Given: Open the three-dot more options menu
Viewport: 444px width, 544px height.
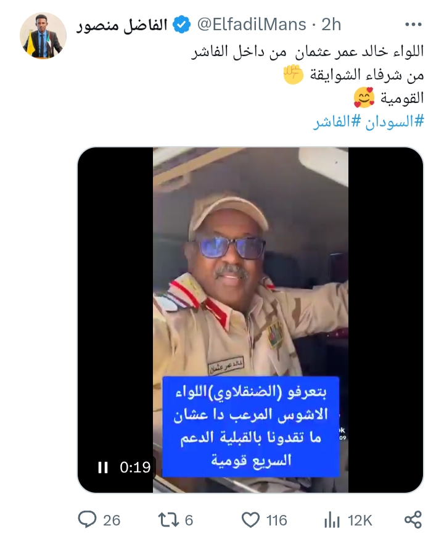Looking at the screenshot, I should tap(413, 25).
